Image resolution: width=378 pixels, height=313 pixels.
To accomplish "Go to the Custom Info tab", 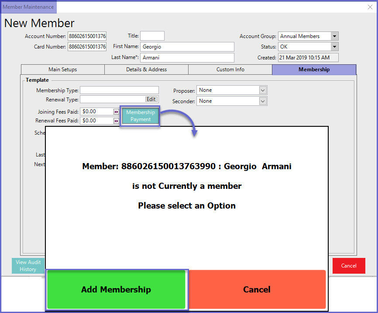I will tap(230, 70).
